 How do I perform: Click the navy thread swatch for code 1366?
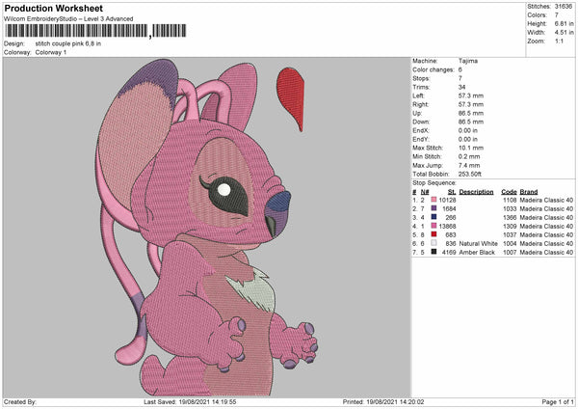[433, 217]
